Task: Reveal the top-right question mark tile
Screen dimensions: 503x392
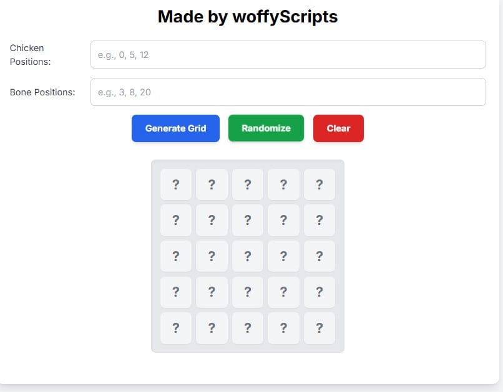Action: point(320,184)
